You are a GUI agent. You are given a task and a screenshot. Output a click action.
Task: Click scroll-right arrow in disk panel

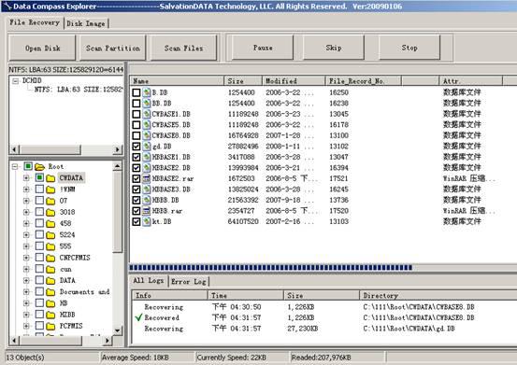click(x=118, y=149)
